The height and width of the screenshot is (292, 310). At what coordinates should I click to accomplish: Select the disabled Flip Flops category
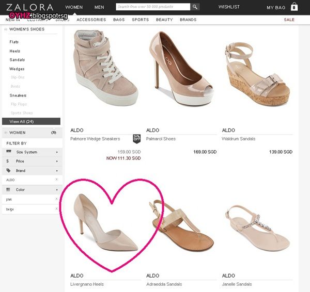pos(19,104)
